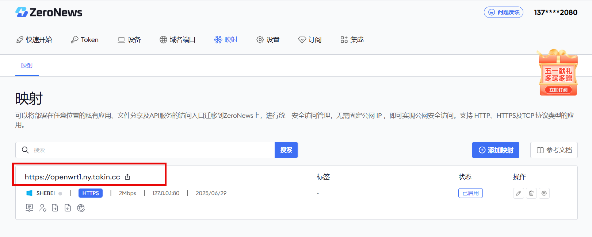
Task: Select the 映射 sub-tab
Action: click(x=27, y=66)
